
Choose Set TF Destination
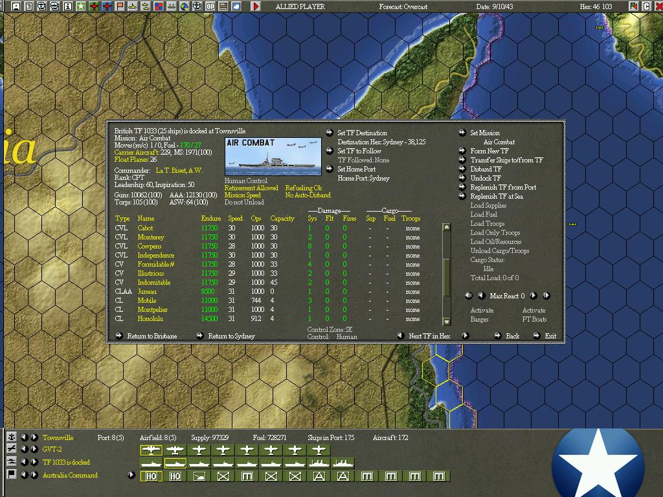[362, 133]
